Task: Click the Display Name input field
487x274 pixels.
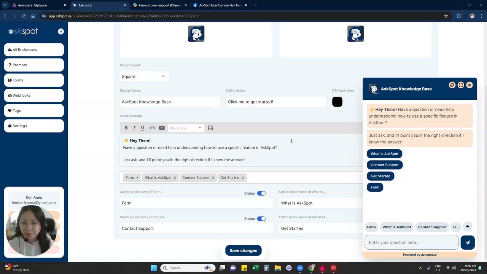Action: tap(170, 102)
